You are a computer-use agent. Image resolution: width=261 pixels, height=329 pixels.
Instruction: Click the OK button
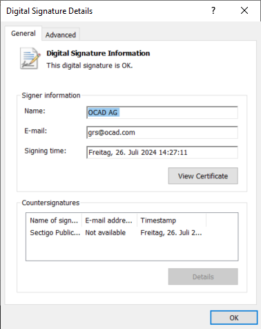234,318
